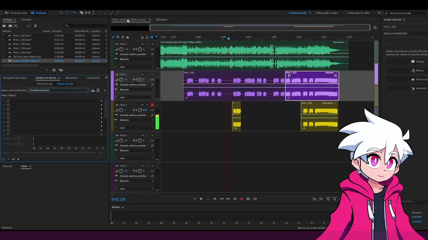The height and width of the screenshot is (240, 428).
Task: Open the Marcadores tab
Action: tap(72, 78)
